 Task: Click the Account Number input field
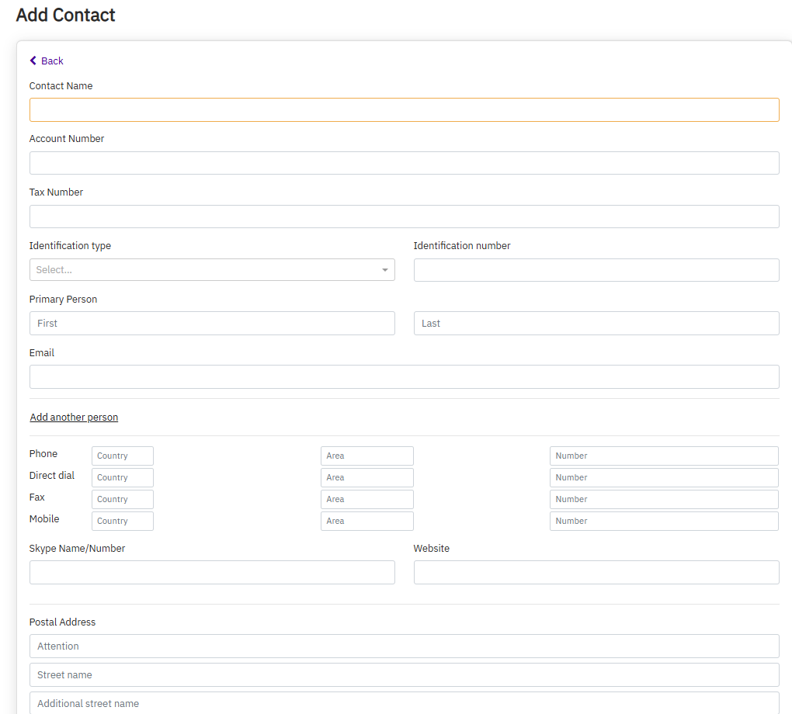(404, 163)
